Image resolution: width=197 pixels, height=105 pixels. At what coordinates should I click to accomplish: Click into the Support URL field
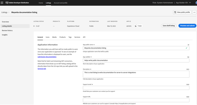click(x=136, y=100)
